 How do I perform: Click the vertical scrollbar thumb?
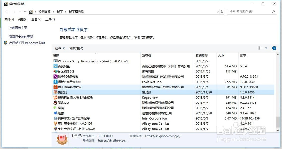coord(278,122)
